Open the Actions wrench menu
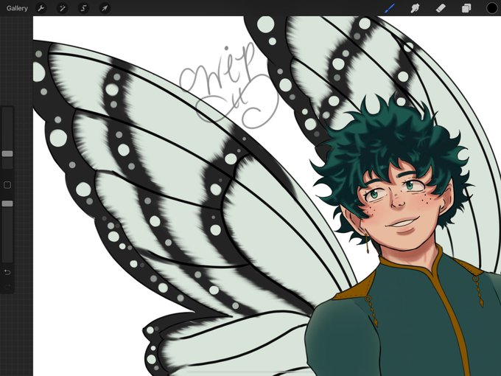 [x=41, y=8]
